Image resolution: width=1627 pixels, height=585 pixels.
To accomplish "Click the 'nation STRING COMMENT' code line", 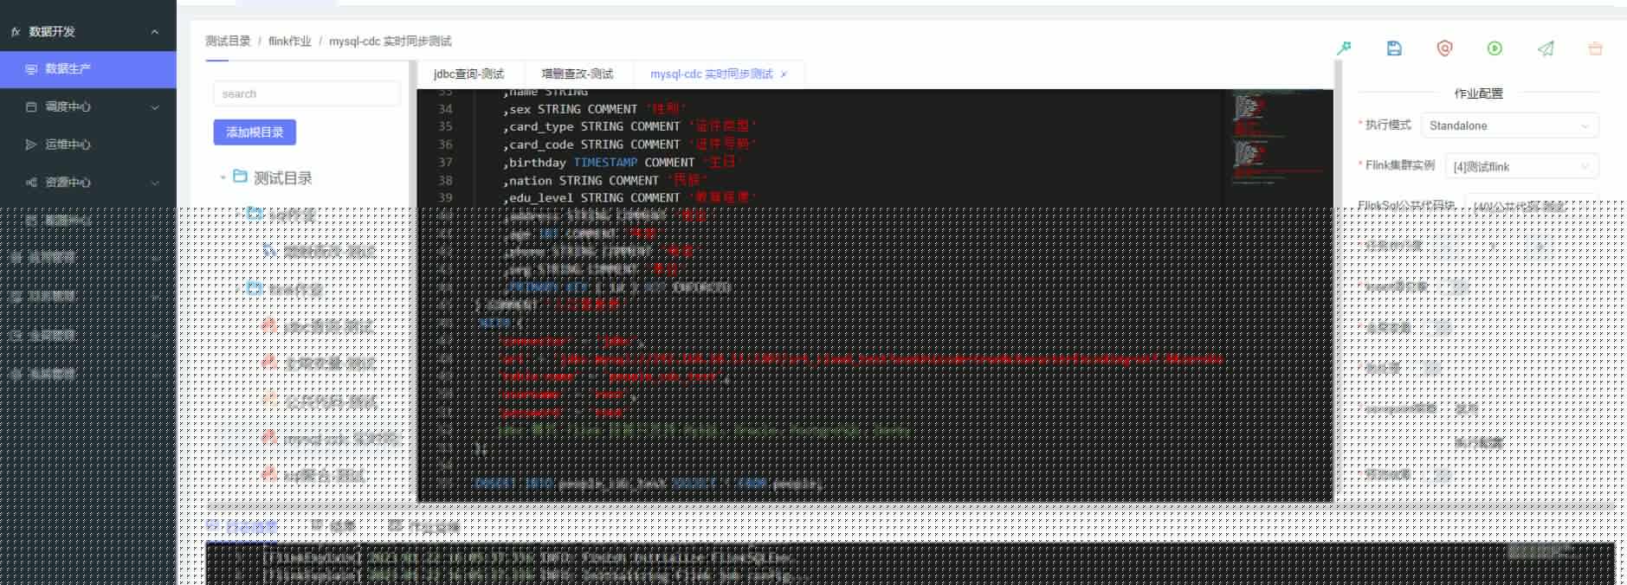I will click(606, 181).
